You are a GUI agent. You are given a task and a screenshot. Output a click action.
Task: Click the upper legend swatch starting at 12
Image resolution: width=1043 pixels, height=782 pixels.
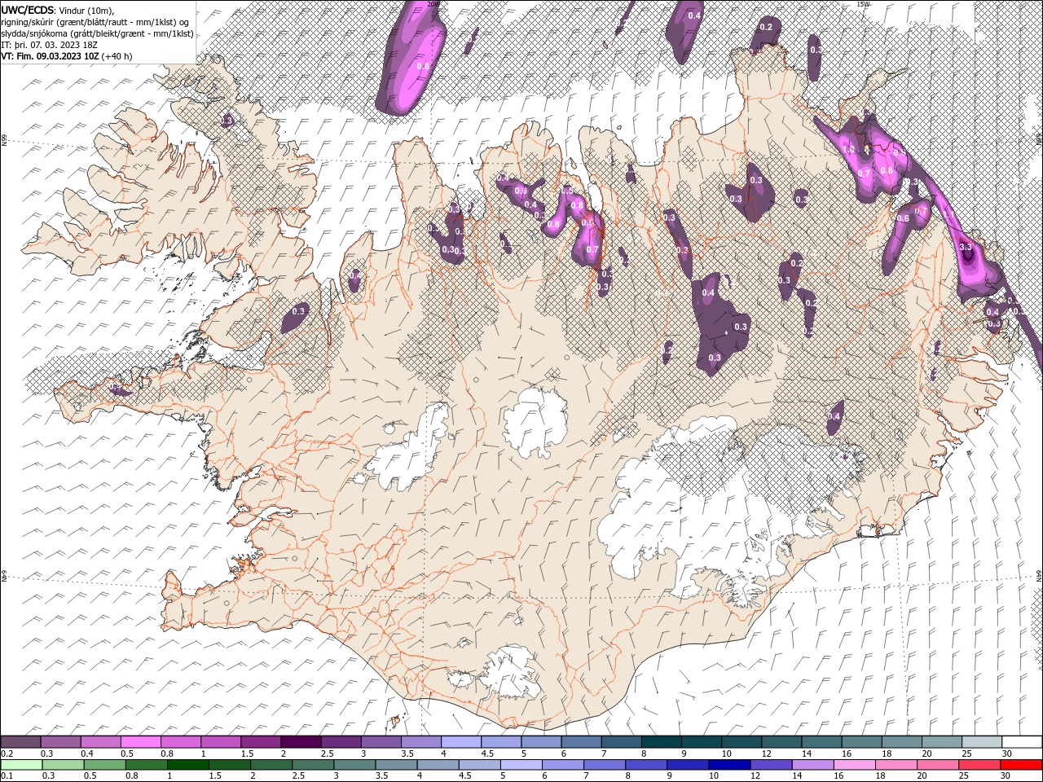(x=781, y=742)
